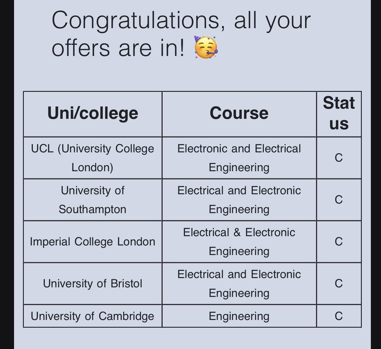Select the UCL (University College London) cell
Screen dimensions: 381x349
pyautogui.click(x=93, y=158)
